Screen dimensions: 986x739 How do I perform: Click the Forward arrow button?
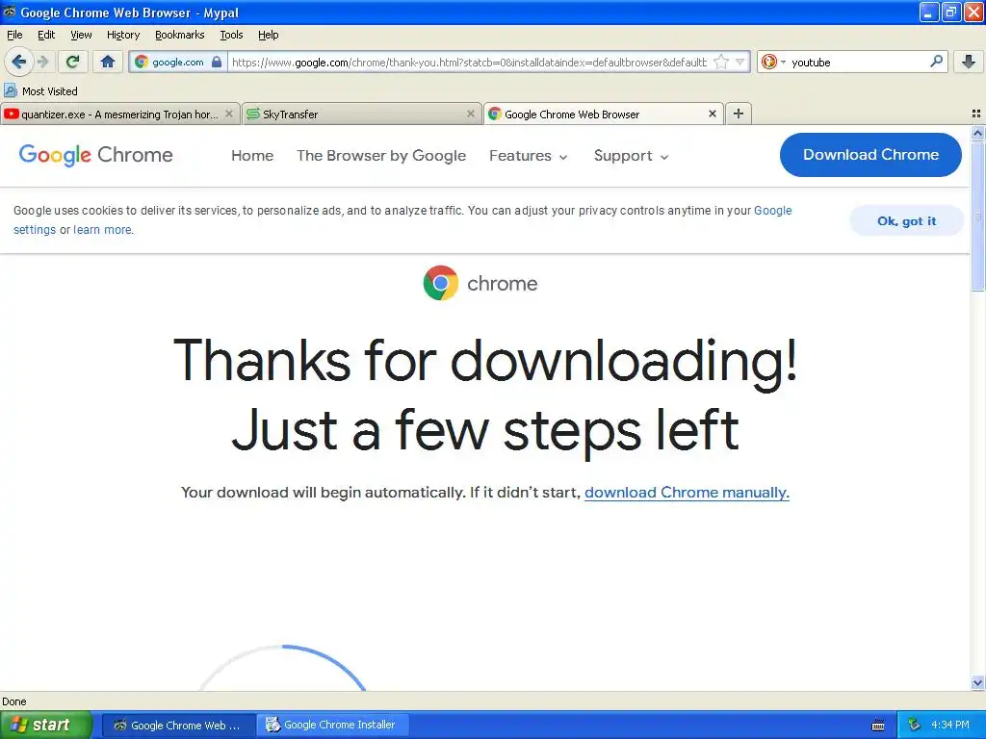[x=42, y=62]
